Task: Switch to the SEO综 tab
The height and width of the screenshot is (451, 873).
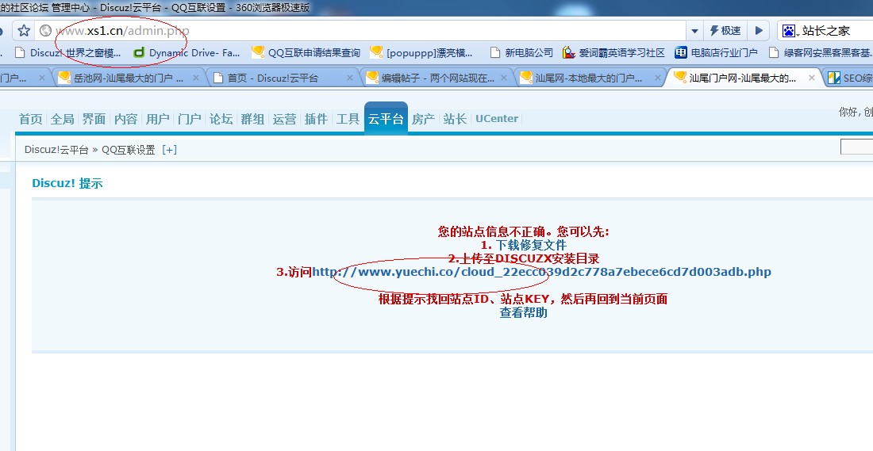Action: coord(849,78)
